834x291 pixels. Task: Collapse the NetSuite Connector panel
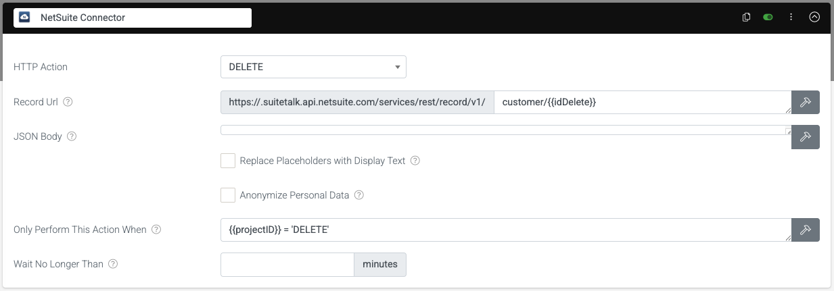click(x=814, y=18)
